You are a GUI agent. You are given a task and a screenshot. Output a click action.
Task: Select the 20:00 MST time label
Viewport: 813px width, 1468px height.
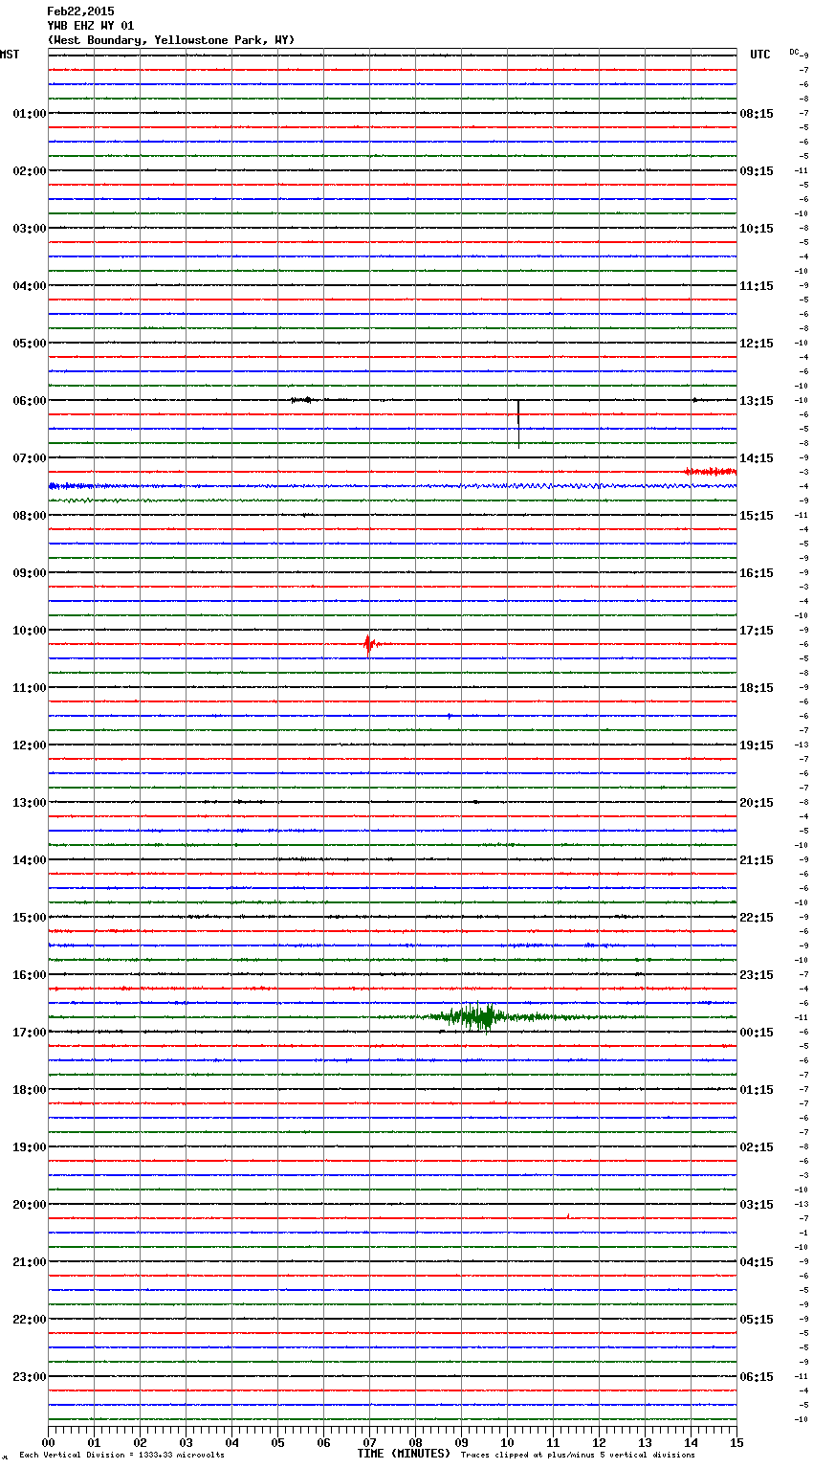[30, 1205]
